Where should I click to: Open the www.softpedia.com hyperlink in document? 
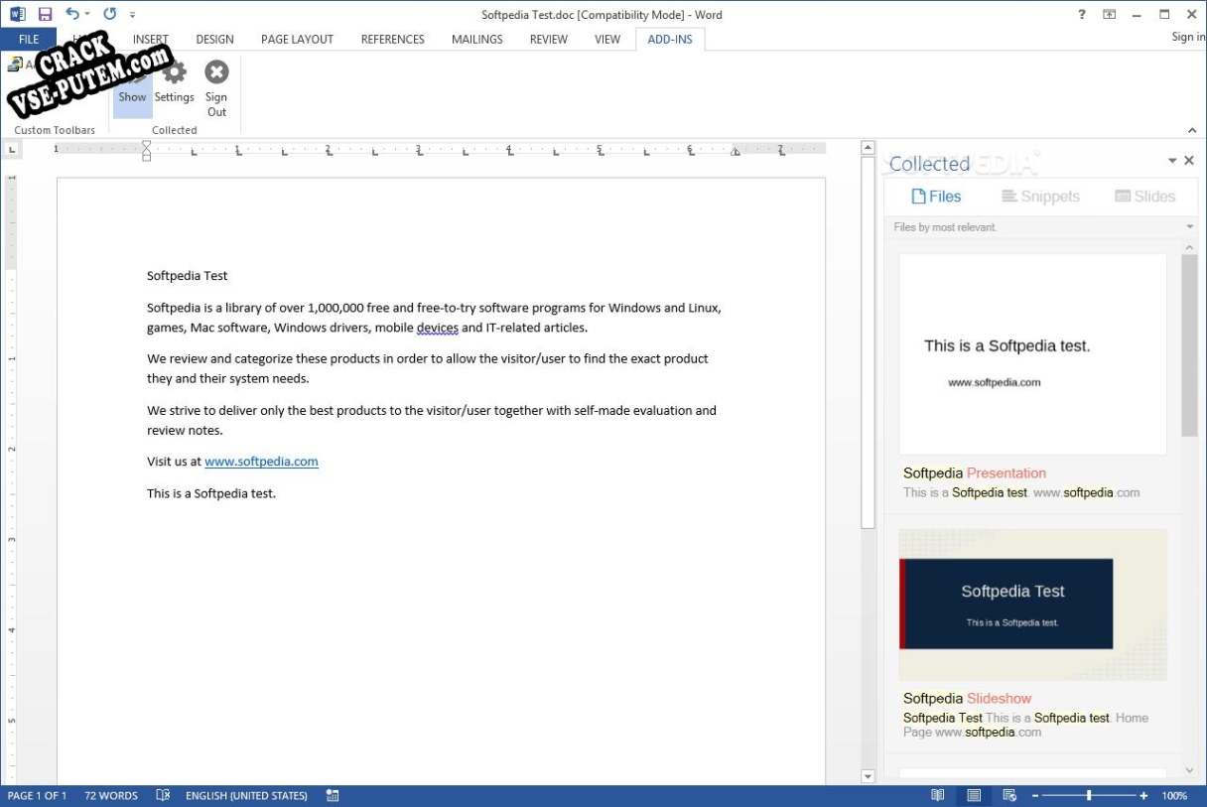point(261,462)
